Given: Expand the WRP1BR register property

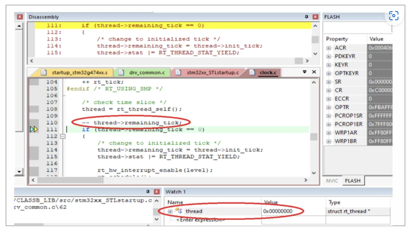Looking at the screenshot, I should (329, 141).
